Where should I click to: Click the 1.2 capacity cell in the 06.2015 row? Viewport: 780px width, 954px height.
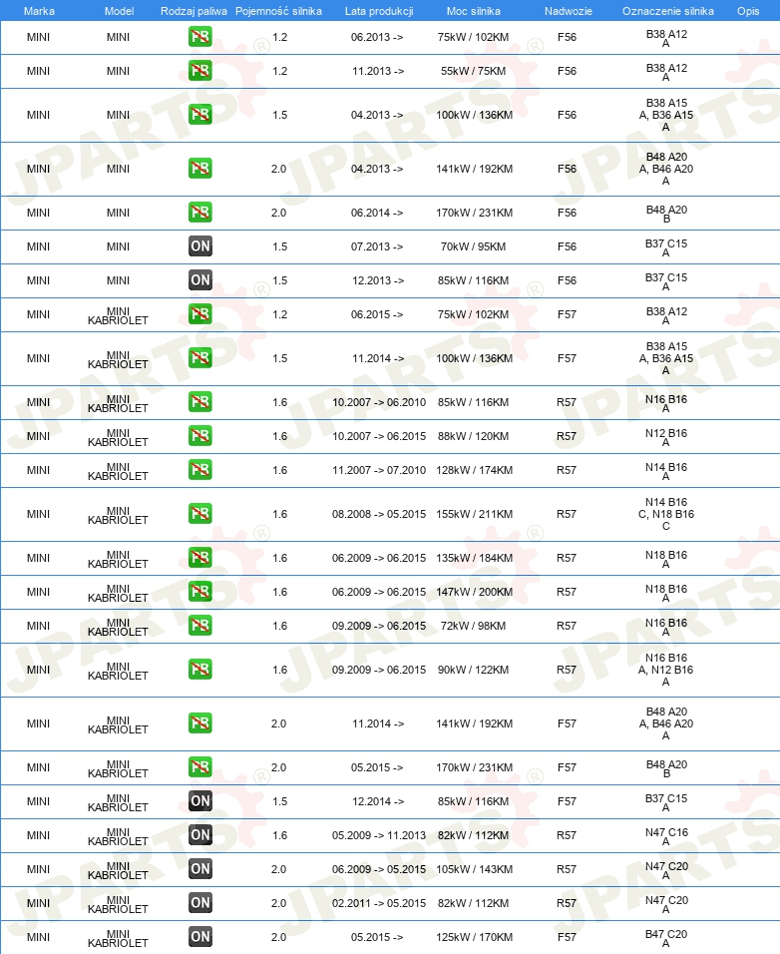[x=279, y=314]
